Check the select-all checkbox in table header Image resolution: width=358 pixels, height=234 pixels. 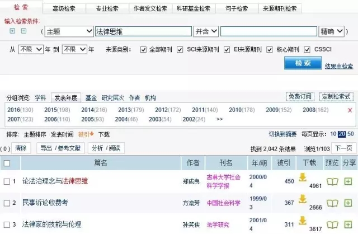(7, 163)
